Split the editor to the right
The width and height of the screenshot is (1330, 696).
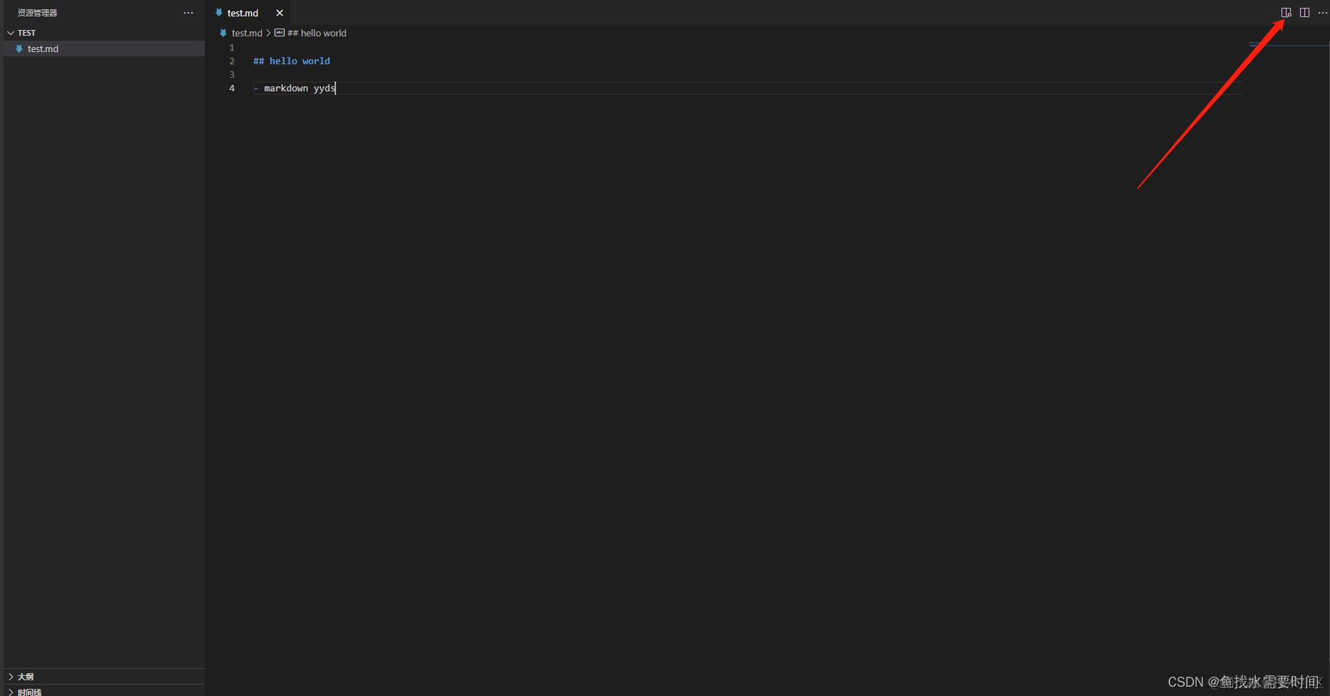(x=1304, y=13)
